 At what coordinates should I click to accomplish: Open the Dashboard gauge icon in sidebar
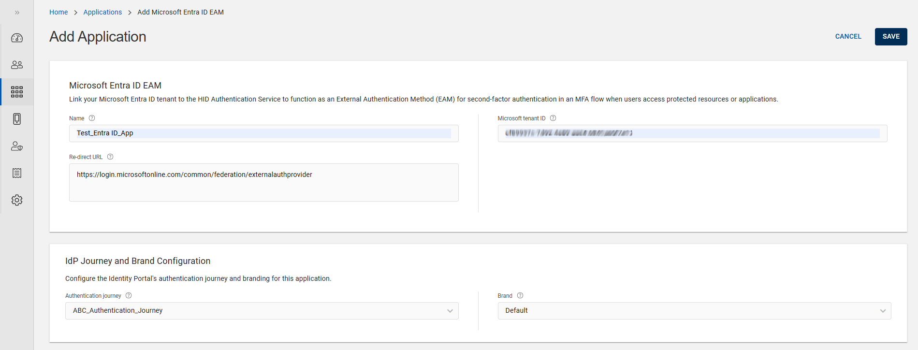[17, 38]
